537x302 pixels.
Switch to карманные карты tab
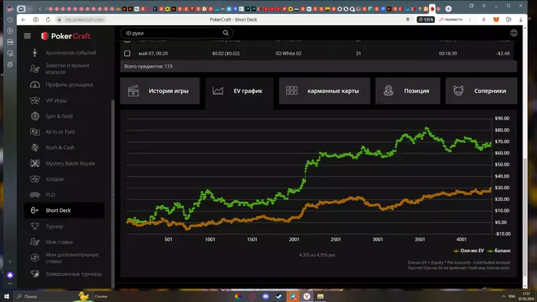325,91
